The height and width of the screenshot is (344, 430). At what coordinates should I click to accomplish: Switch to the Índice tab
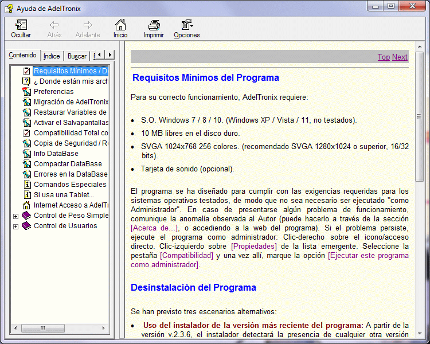coord(52,56)
